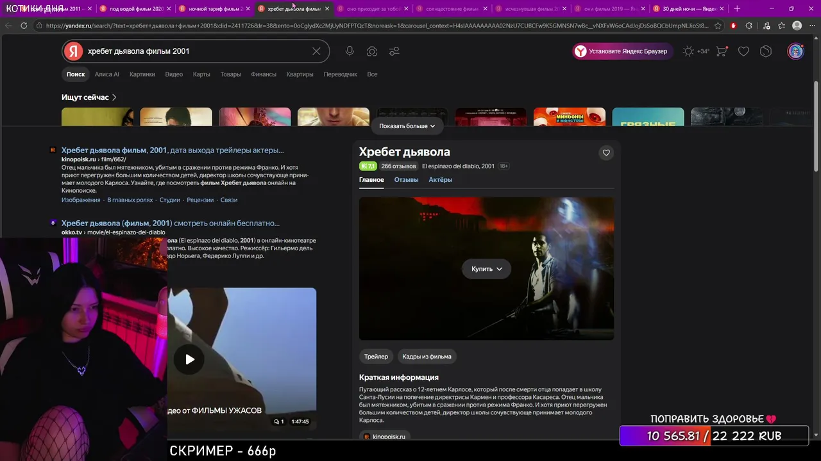The height and width of the screenshot is (461, 821).
Task: Open the 'Купить' dropdown on the movie still
Action: [x=486, y=269]
